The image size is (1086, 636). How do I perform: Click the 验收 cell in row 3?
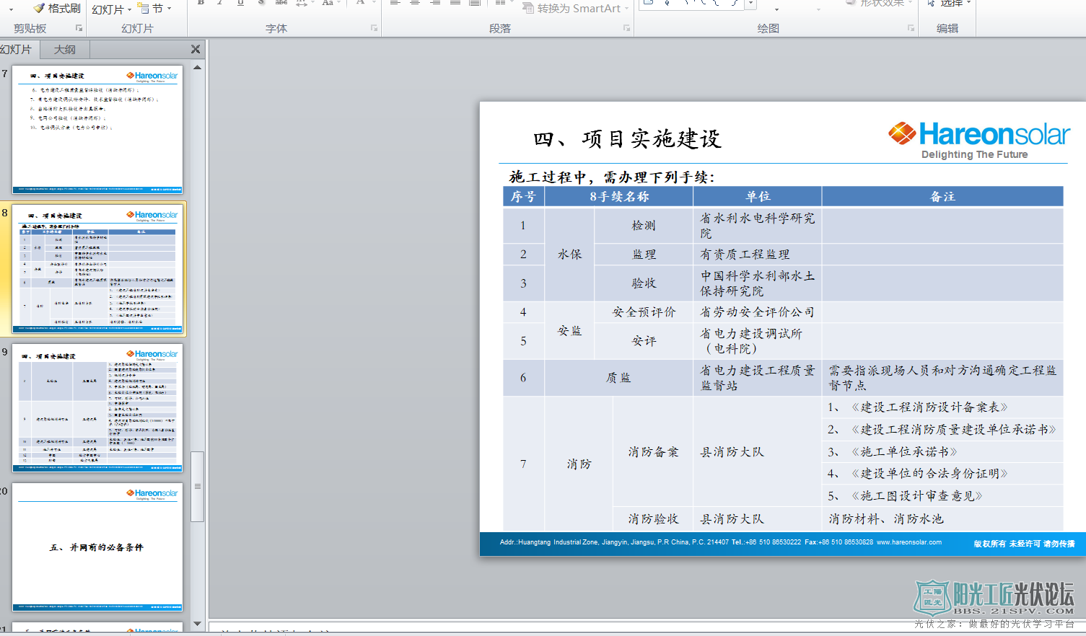[644, 283]
